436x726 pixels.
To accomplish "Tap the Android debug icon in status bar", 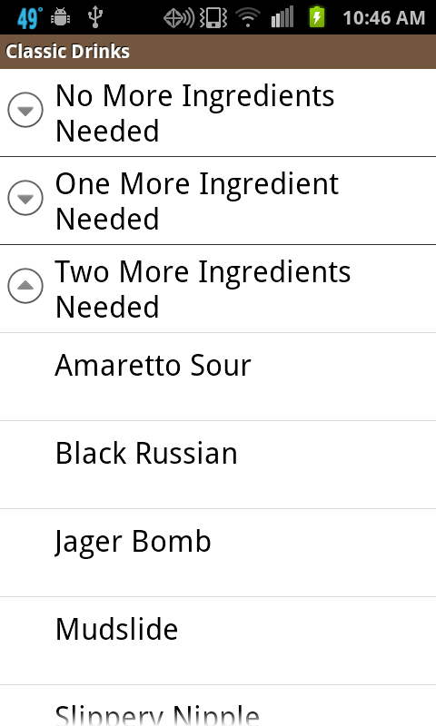I will coord(60,17).
